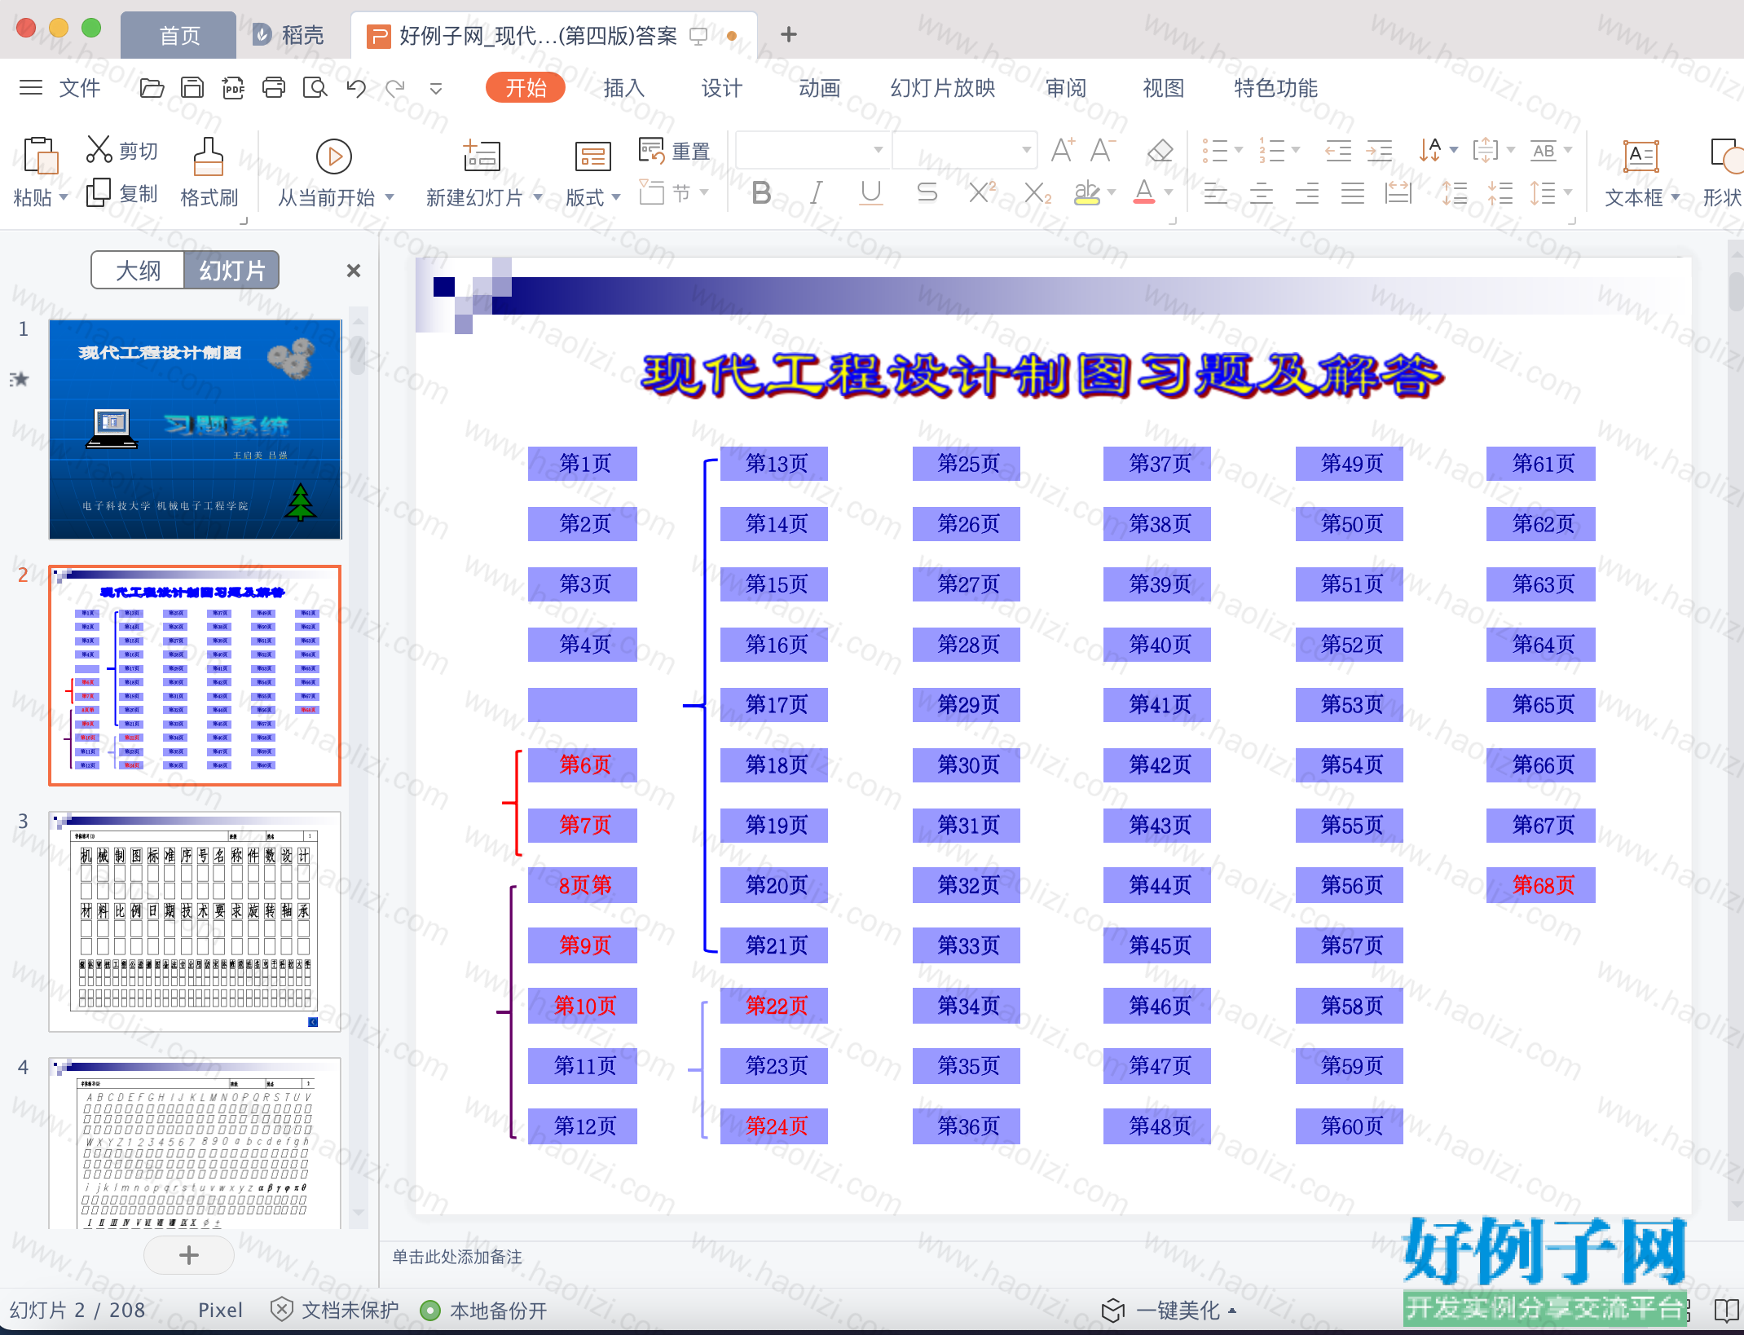The height and width of the screenshot is (1335, 1744).
Task: Click the print icon
Action: point(274,88)
